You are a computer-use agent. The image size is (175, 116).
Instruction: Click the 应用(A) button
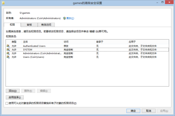pyautogui.click(x=164, y=111)
